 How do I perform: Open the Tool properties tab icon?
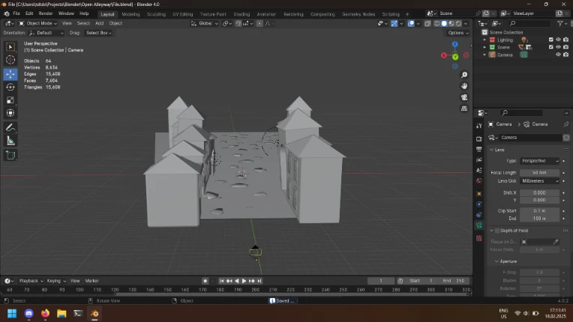coord(479,126)
